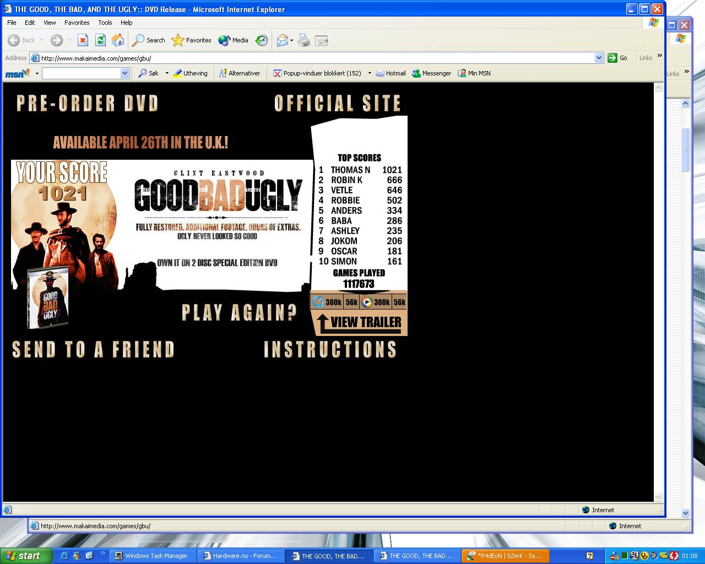Open the Tools menu
705x564 pixels.
tap(105, 23)
